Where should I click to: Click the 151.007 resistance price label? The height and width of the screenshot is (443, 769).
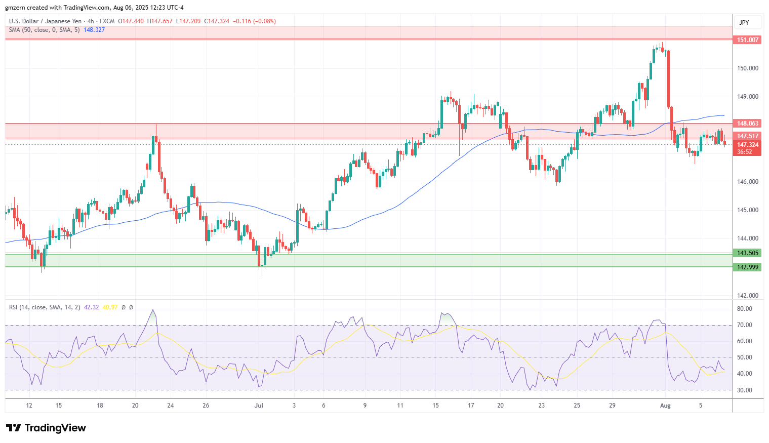click(747, 40)
